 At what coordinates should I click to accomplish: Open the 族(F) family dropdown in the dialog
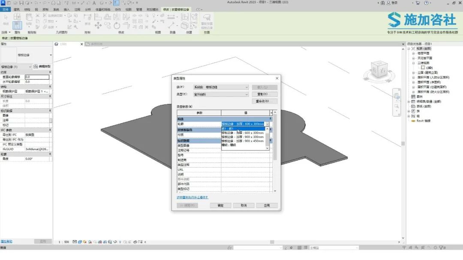pos(221,87)
